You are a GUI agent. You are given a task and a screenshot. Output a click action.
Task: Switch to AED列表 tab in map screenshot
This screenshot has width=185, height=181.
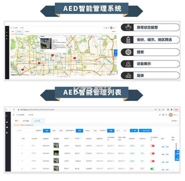pos(27,31)
